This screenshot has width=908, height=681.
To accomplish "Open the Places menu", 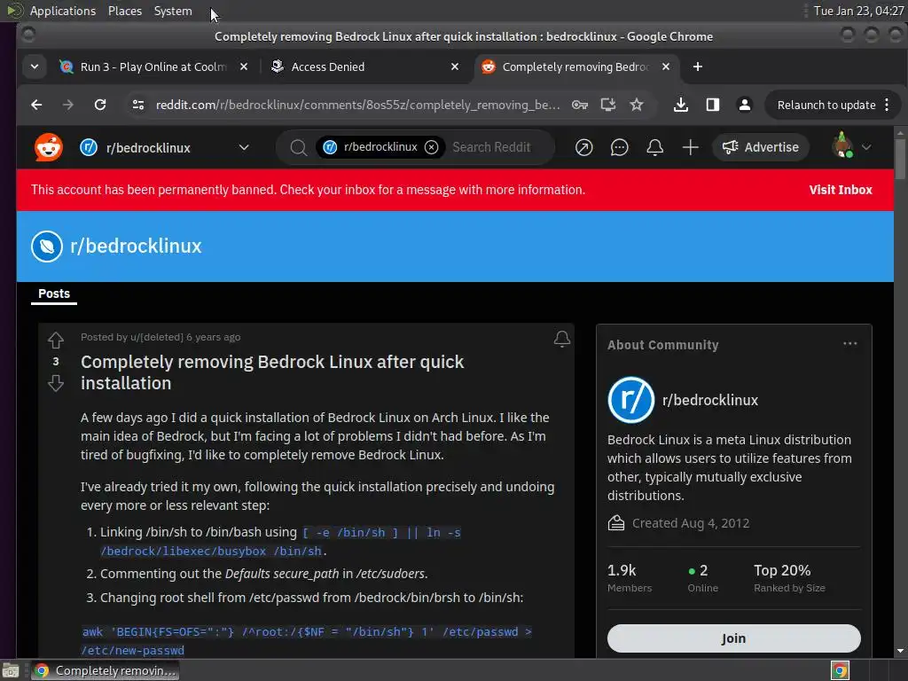I will pyautogui.click(x=125, y=11).
